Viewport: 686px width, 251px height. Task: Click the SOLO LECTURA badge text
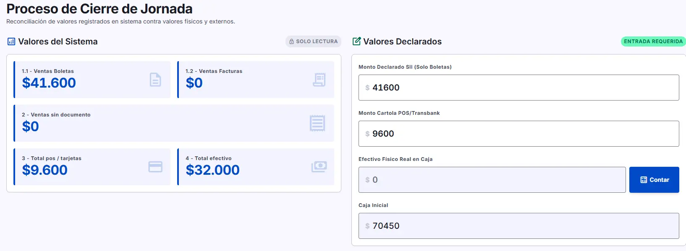(x=317, y=41)
